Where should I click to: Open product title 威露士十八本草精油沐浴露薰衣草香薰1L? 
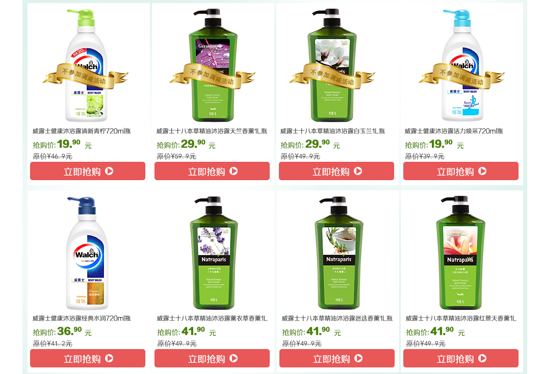[212, 319]
